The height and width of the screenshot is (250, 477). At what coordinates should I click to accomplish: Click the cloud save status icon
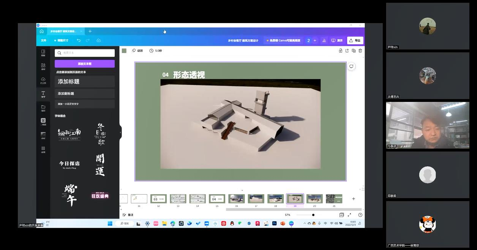point(98,41)
